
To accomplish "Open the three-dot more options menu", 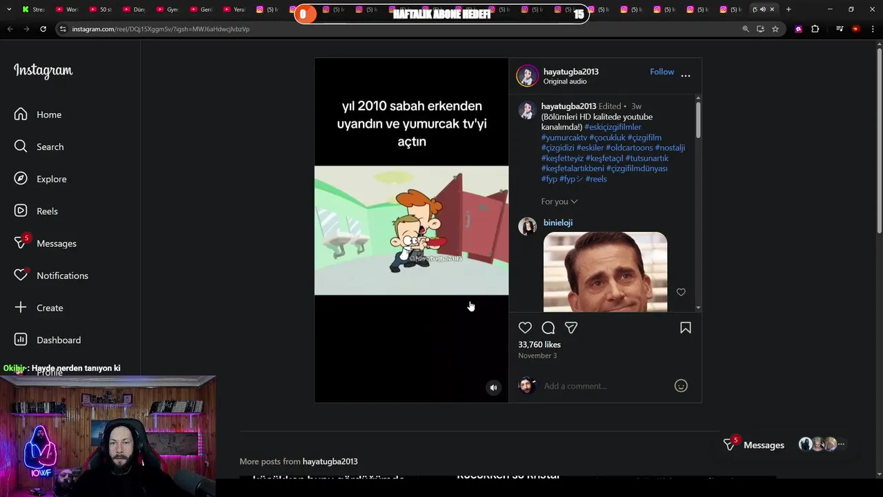I will pos(686,75).
